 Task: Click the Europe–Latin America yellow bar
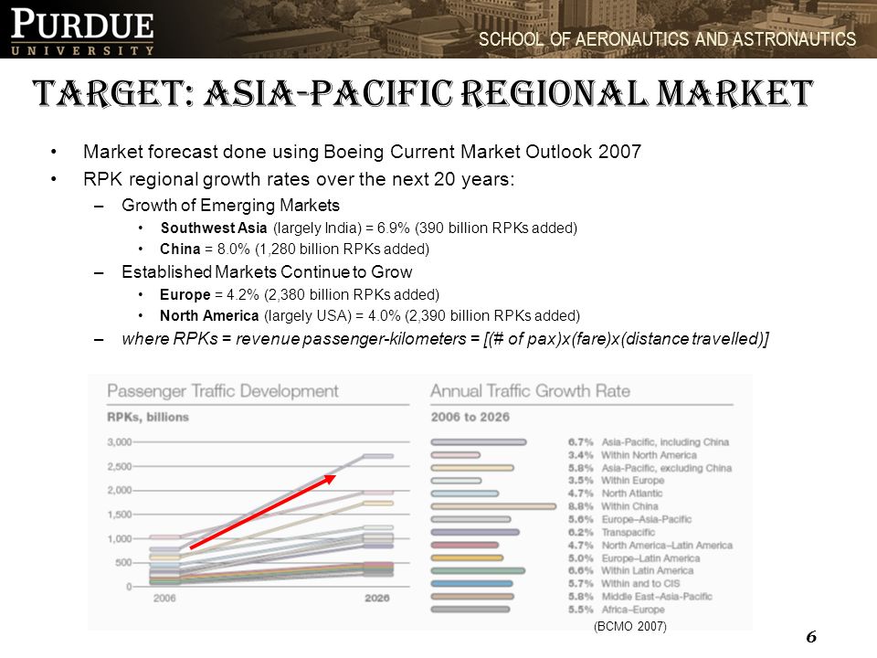pos(467,557)
